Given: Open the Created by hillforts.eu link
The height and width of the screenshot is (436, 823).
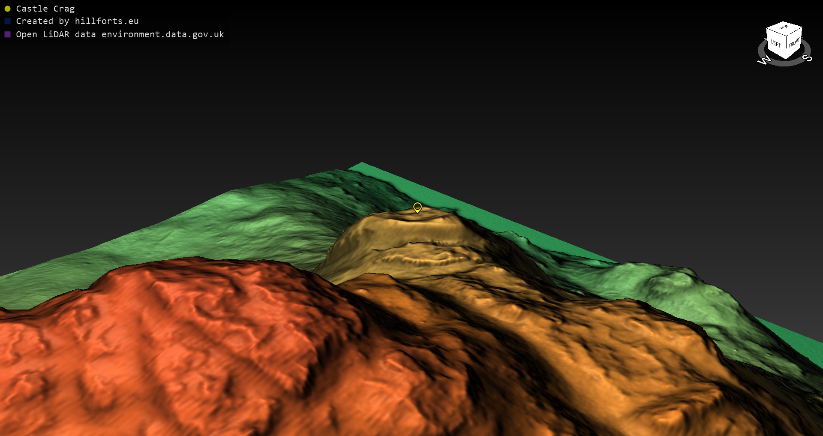Looking at the screenshot, I should click(77, 21).
